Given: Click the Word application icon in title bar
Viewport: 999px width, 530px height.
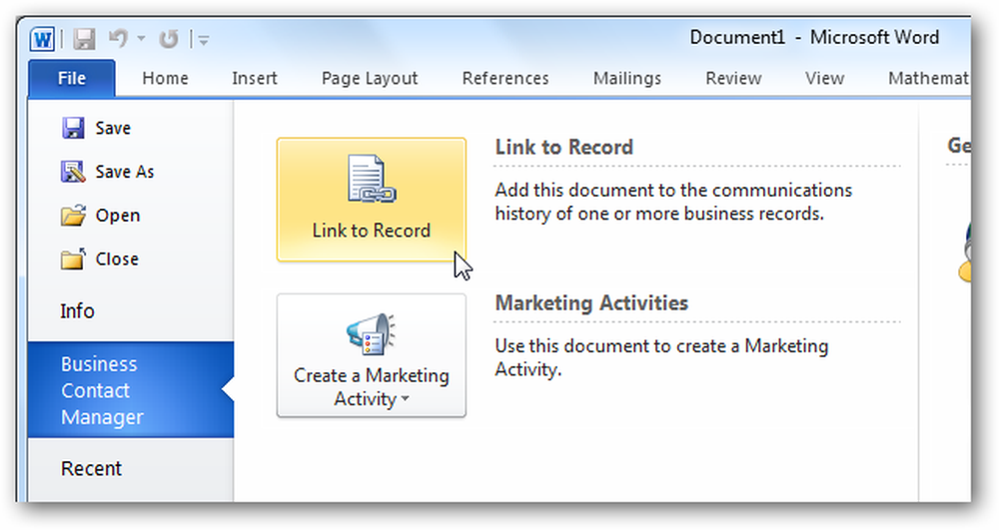Looking at the screenshot, I should coord(42,40).
